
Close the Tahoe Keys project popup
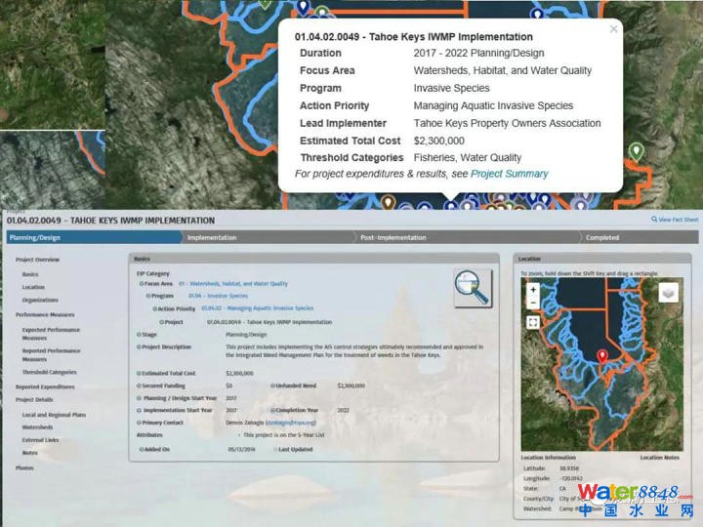click(613, 29)
